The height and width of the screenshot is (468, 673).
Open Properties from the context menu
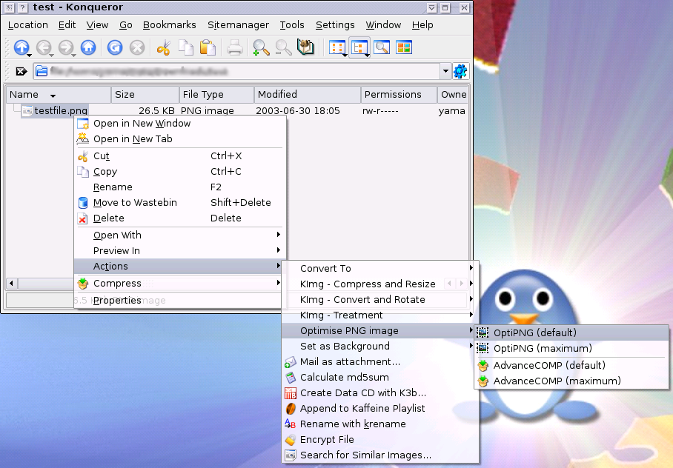[179, 300]
